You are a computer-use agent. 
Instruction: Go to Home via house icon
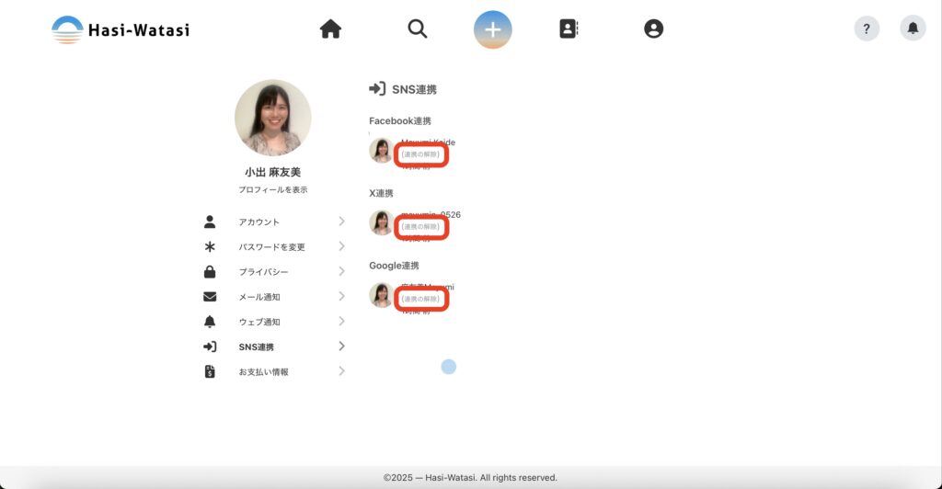[330, 29]
